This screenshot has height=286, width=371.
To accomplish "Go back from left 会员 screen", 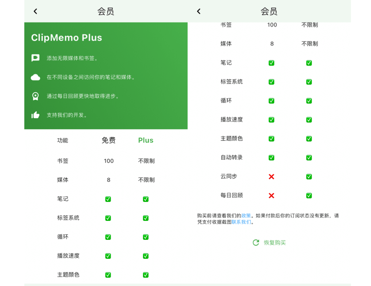I will click(35, 11).
